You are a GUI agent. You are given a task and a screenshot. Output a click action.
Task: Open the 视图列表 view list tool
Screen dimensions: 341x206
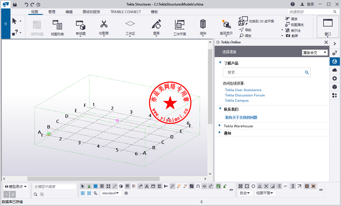click(x=57, y=28)
